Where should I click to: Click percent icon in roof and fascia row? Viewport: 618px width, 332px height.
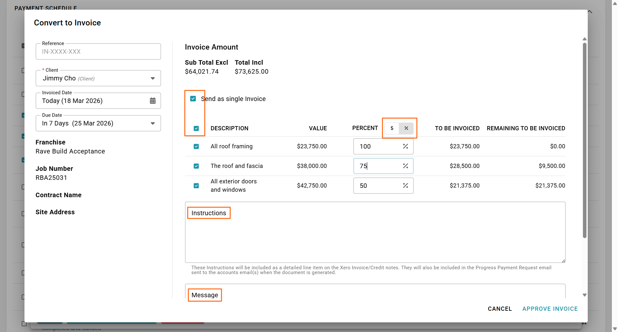(405, 166)
